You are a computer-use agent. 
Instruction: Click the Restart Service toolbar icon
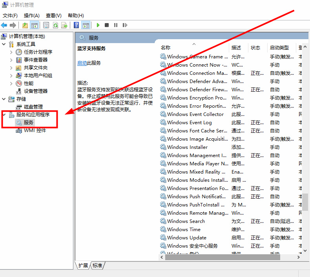coord(125,25)
